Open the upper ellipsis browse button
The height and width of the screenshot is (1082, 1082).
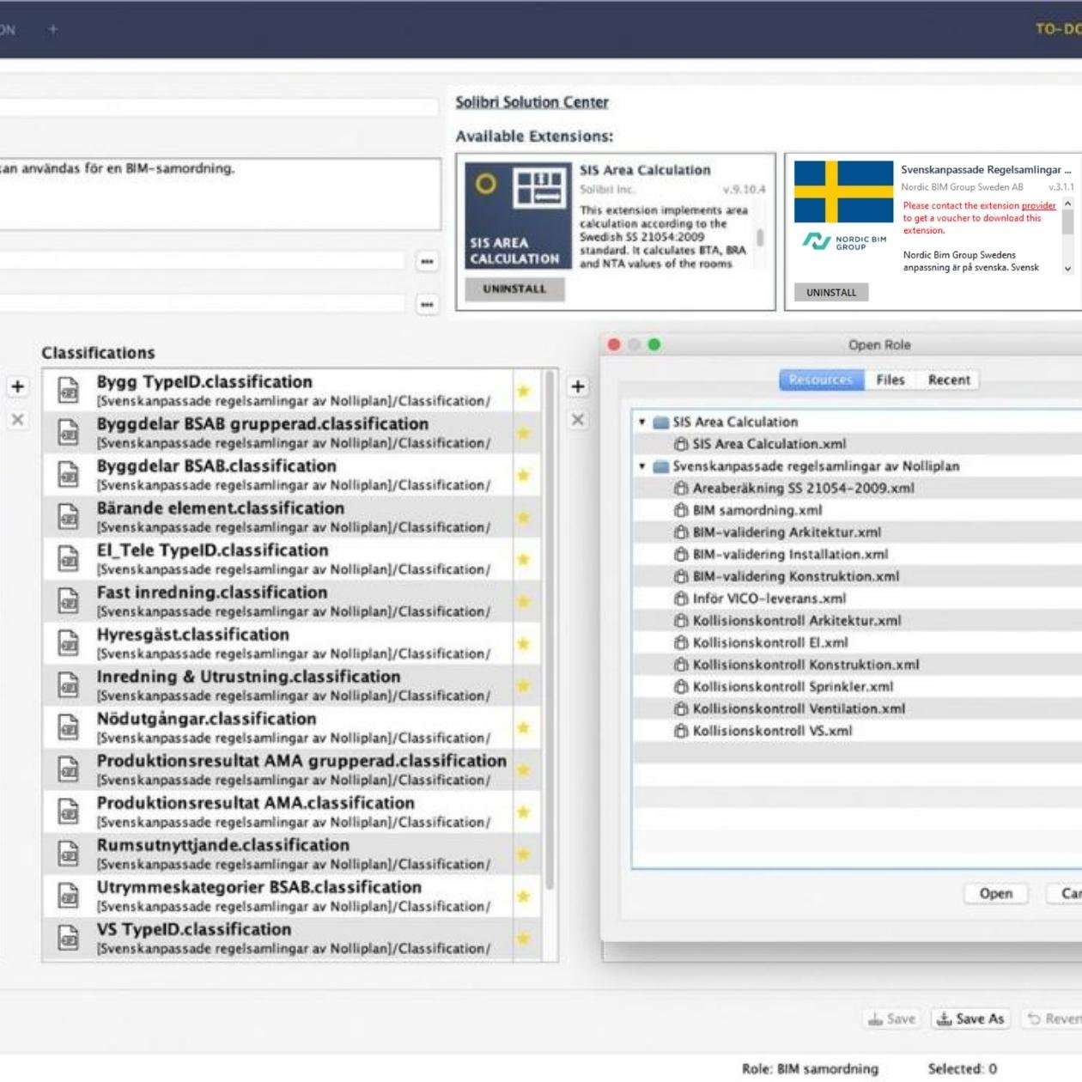pyautogui.click(x=427, y=261)
